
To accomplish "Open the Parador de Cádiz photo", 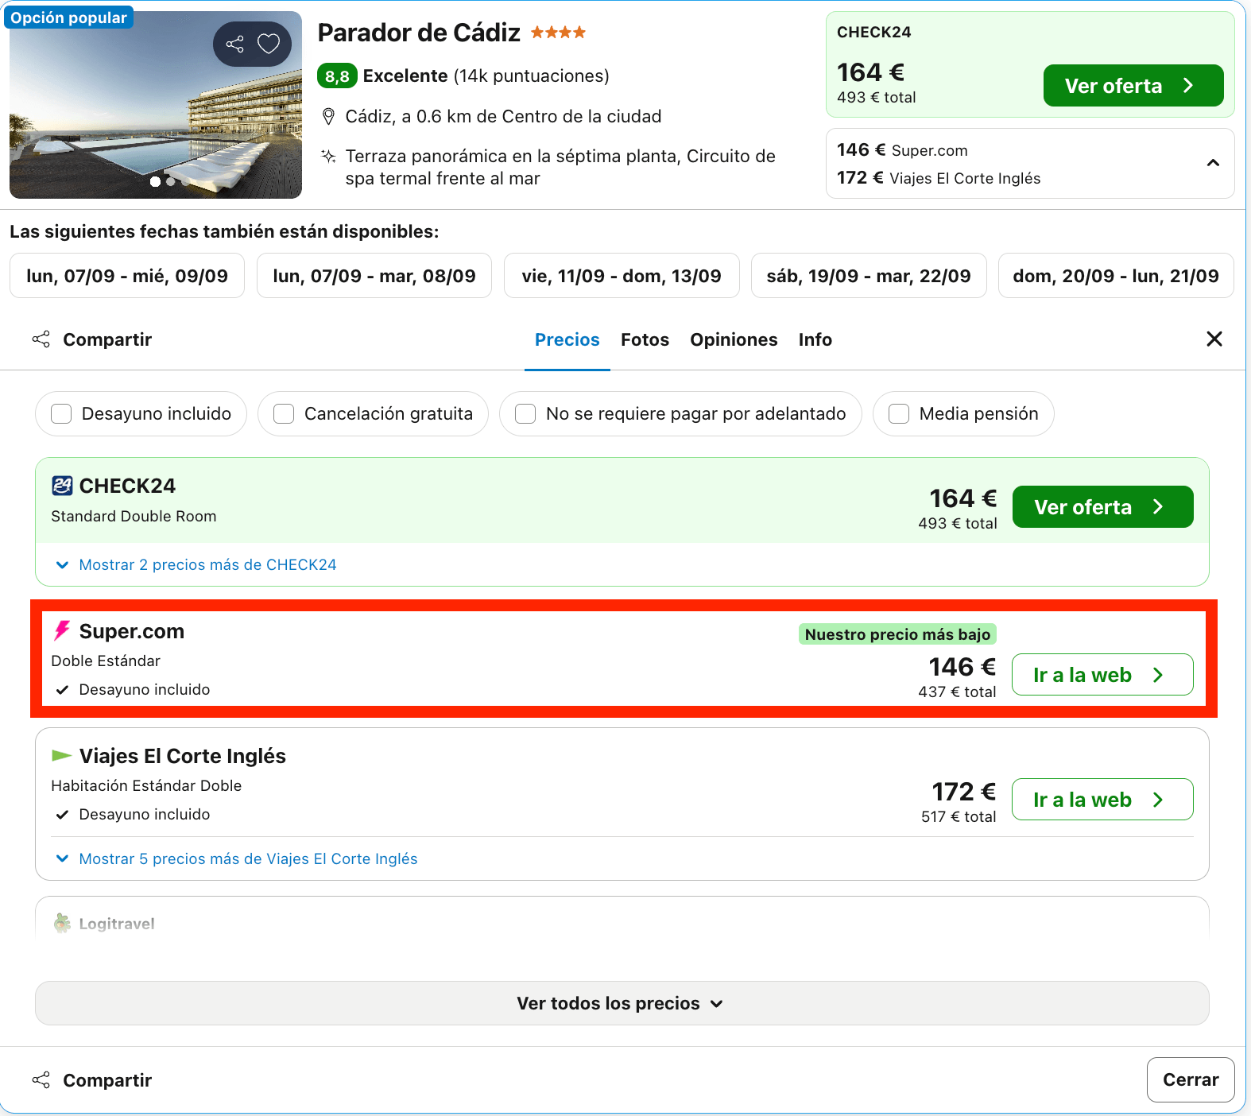I will pos(156,105).
